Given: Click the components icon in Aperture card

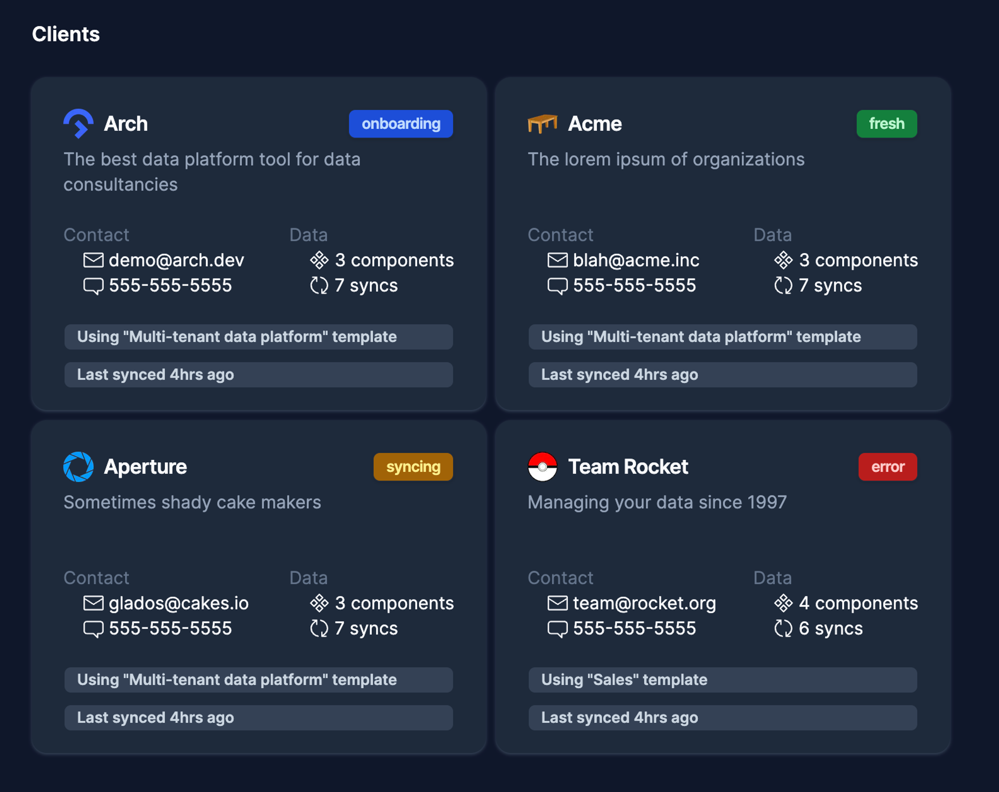Looking at the screenshot, I should click(x=319, y=603).
